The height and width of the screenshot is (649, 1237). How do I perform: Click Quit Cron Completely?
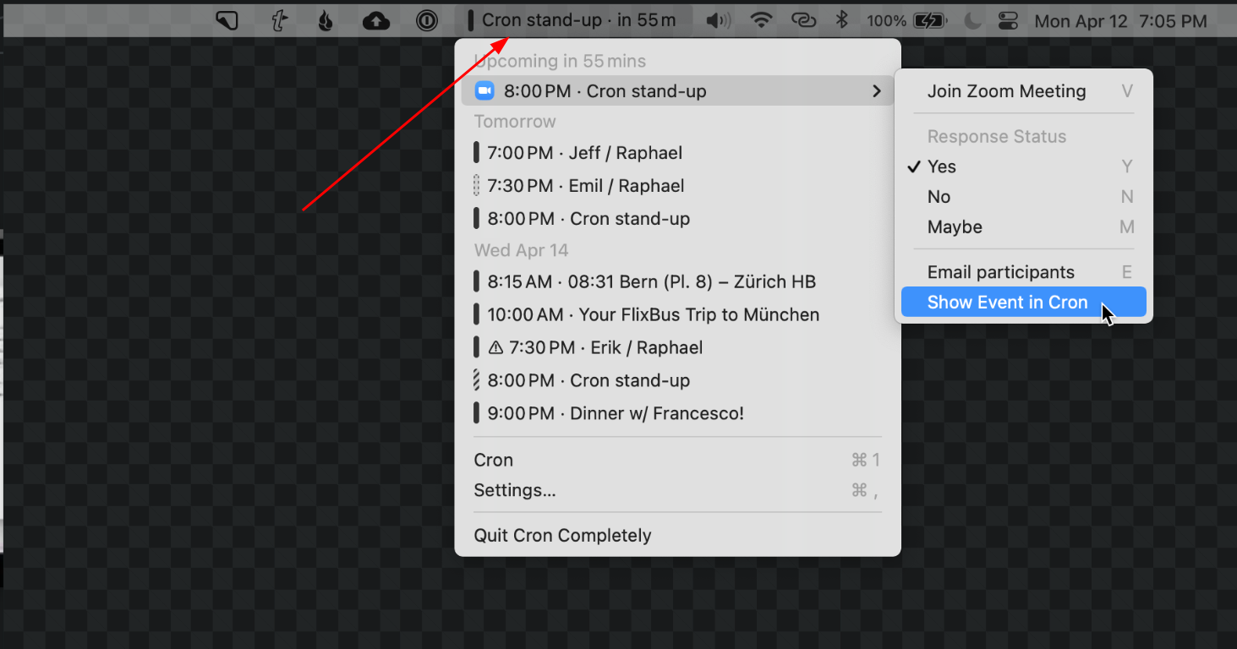pyautogui.click(x=562, y=536)
